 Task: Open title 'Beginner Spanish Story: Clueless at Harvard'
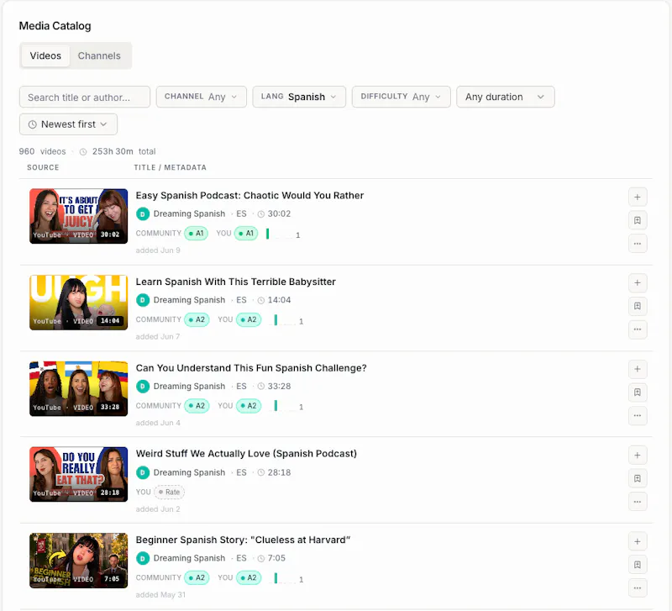[x=243, y=540]
